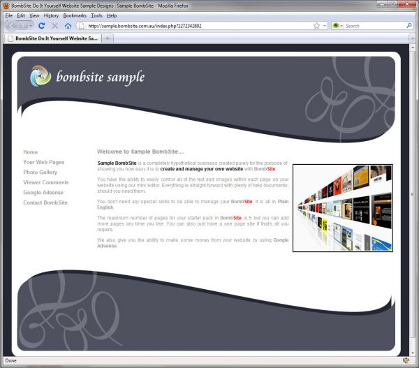Maximize the Firefox window

pyautogui.click(x=392, y=4)
